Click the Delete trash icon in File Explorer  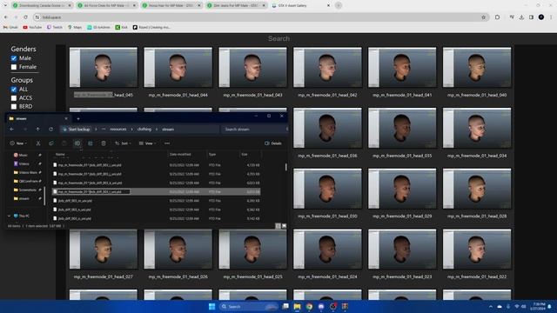pyautogui.click(x=104, y=143)
